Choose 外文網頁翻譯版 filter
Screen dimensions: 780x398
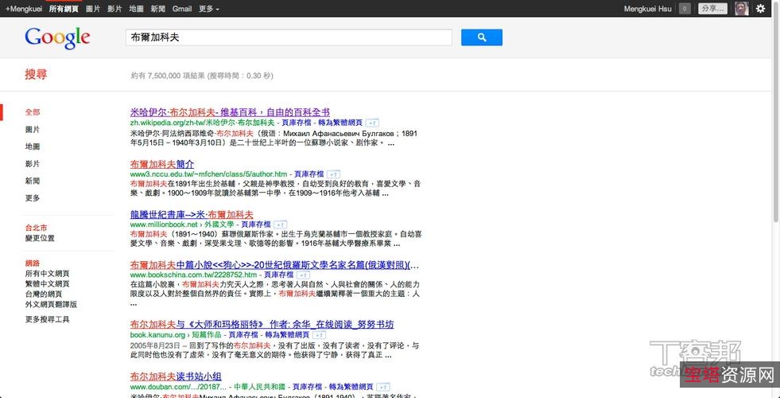coord(51,304)
